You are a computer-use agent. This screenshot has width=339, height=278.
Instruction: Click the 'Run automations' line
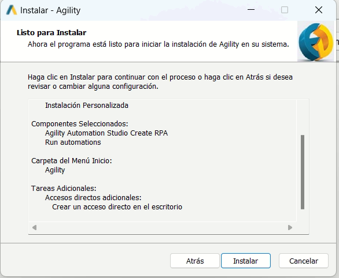pyautogui.click(x=73, y=142)
